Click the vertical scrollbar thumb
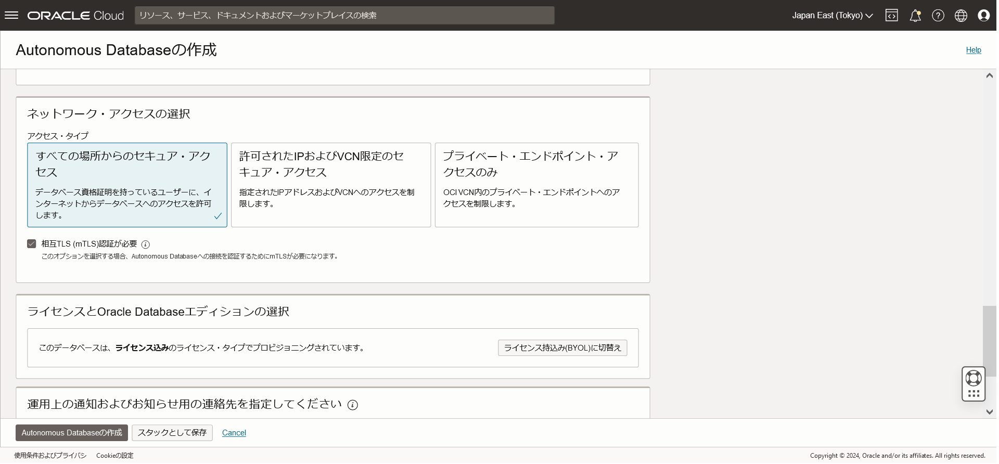Viewport: 999px width, 464px height. pyautogui.click(x=990, y=341)
